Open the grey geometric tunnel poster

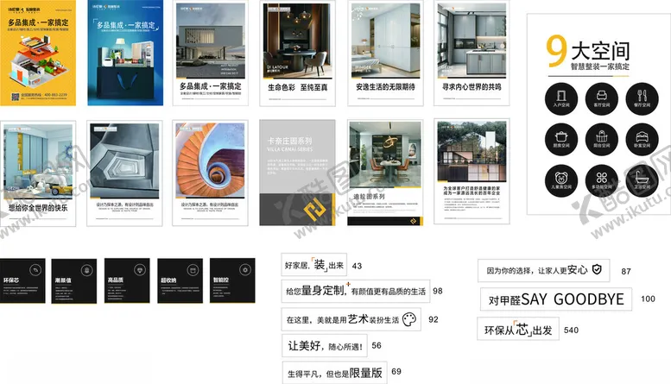124,173
